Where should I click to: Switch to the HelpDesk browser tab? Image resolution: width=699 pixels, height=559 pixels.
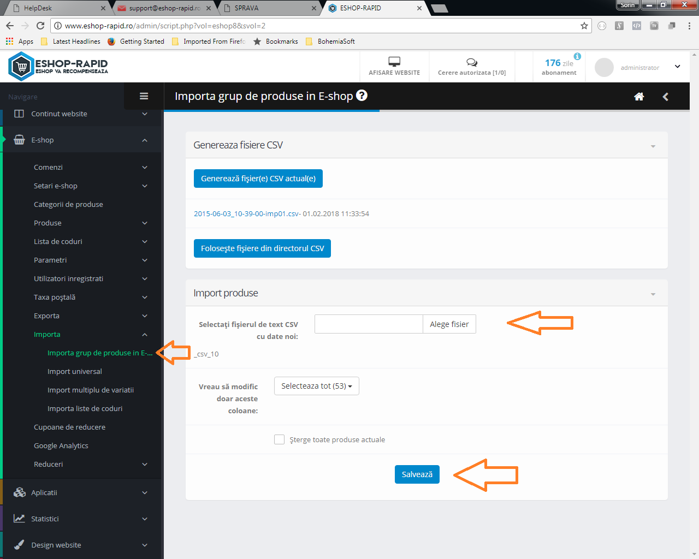click(57, 8)
